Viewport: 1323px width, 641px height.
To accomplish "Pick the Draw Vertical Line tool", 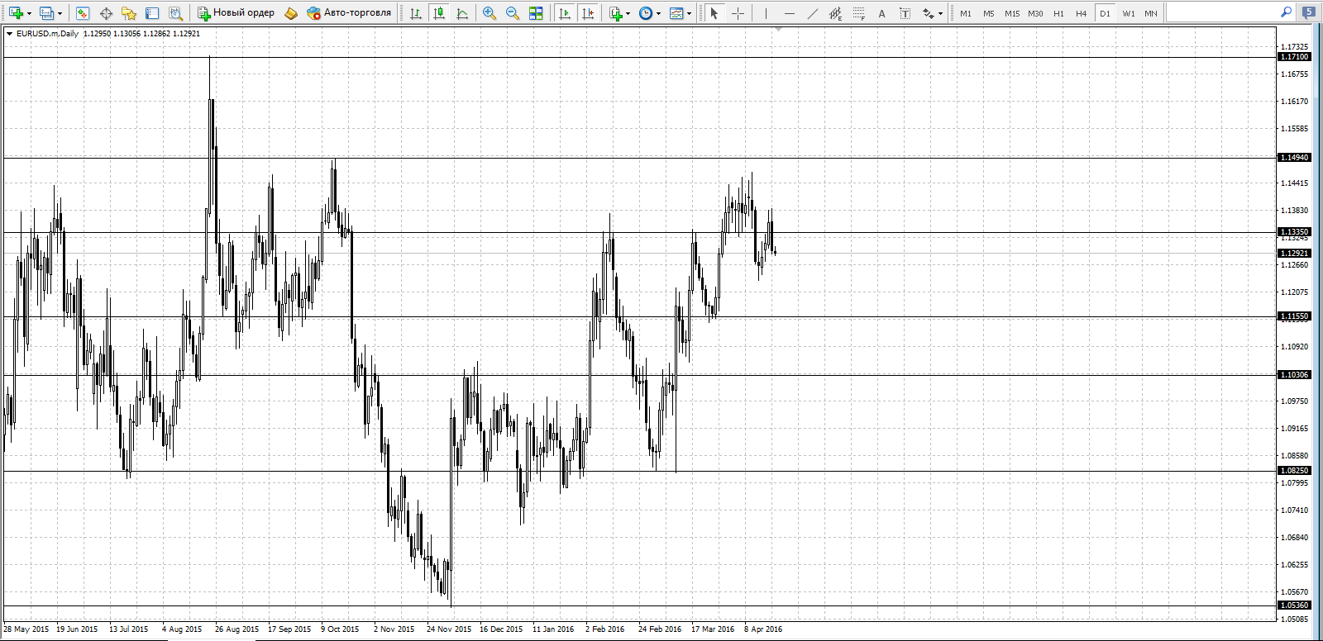I will tap(767, 13).
